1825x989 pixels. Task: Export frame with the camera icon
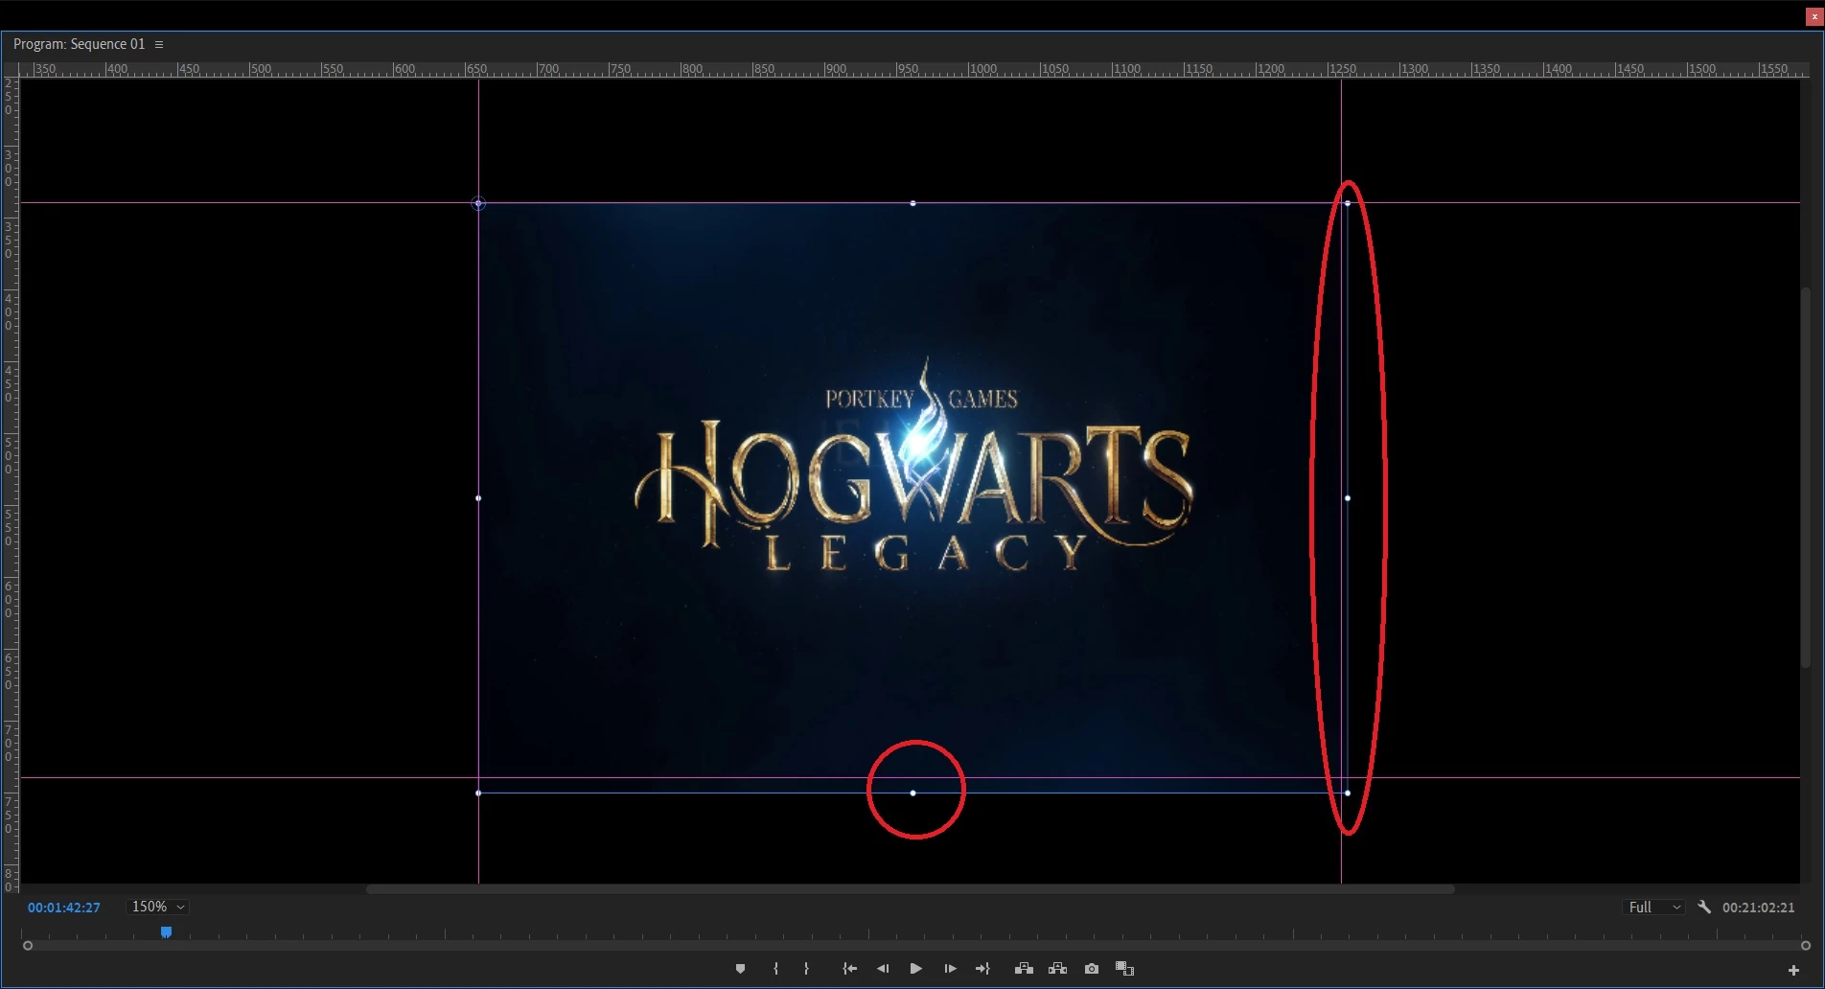1092,969
